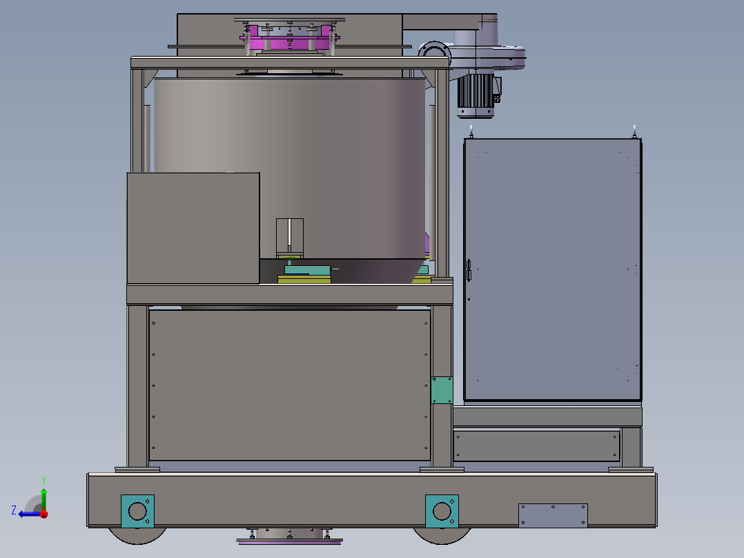Select the middle horizontal frame beam under drum
Screen dimensions: 744x558
click(290, 294)
